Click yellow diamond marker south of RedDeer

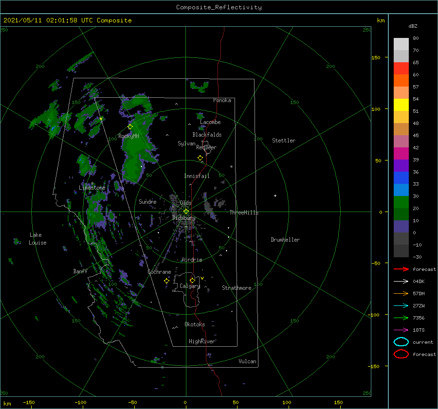200,158
